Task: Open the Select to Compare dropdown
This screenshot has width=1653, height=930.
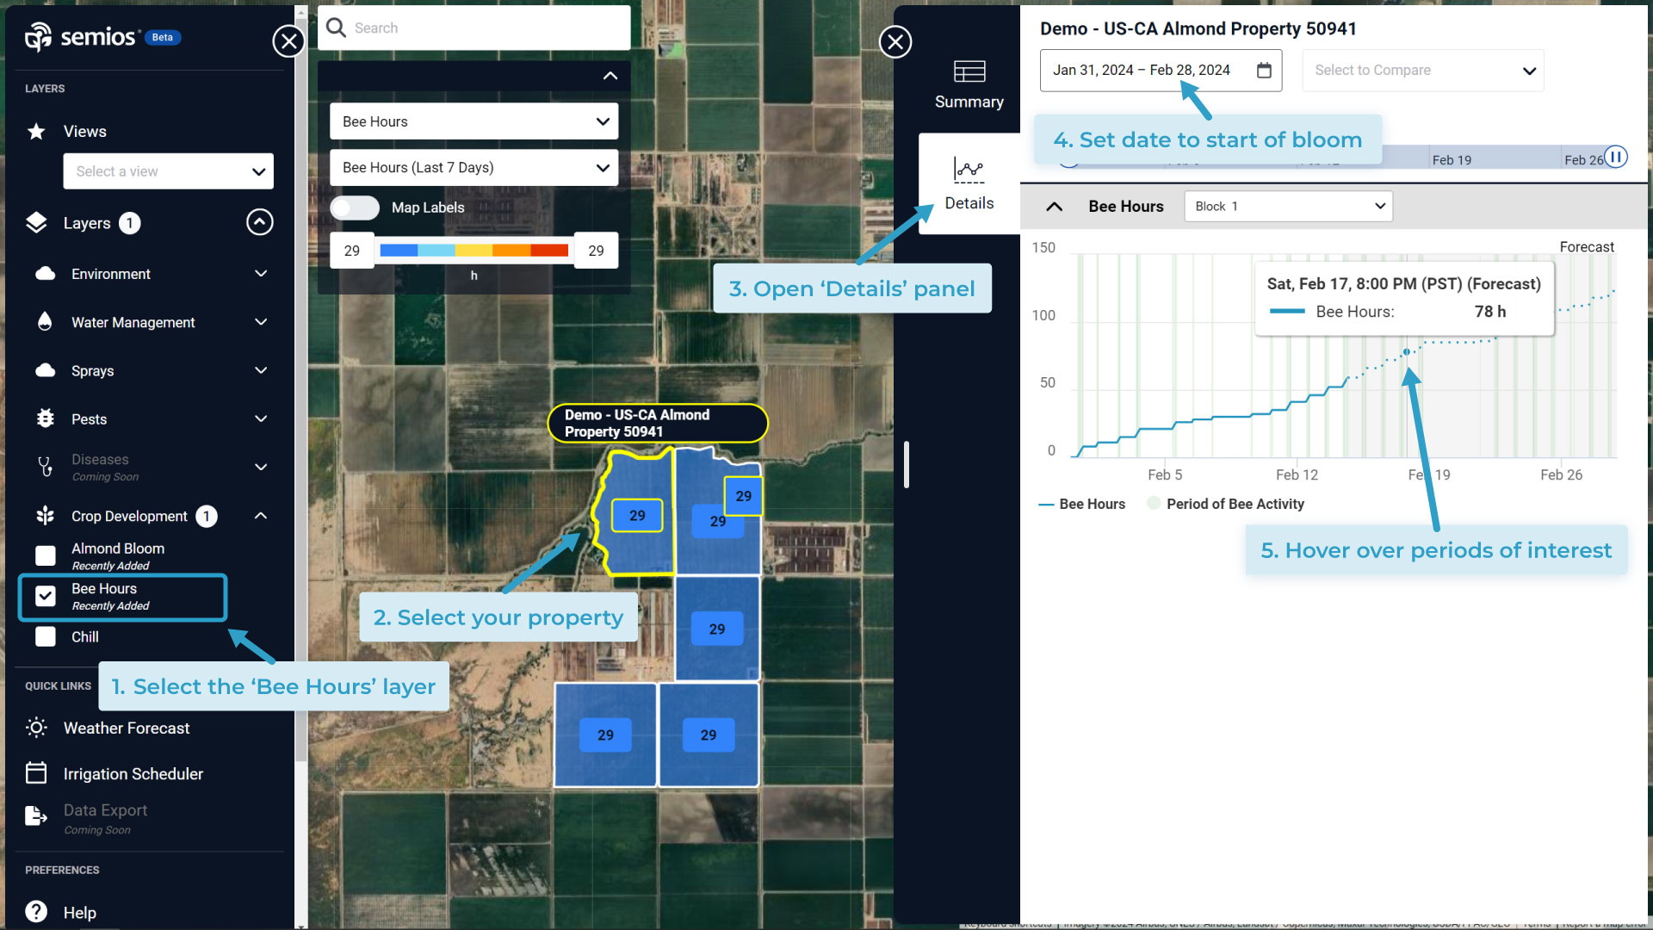Action: point(1423,70)
